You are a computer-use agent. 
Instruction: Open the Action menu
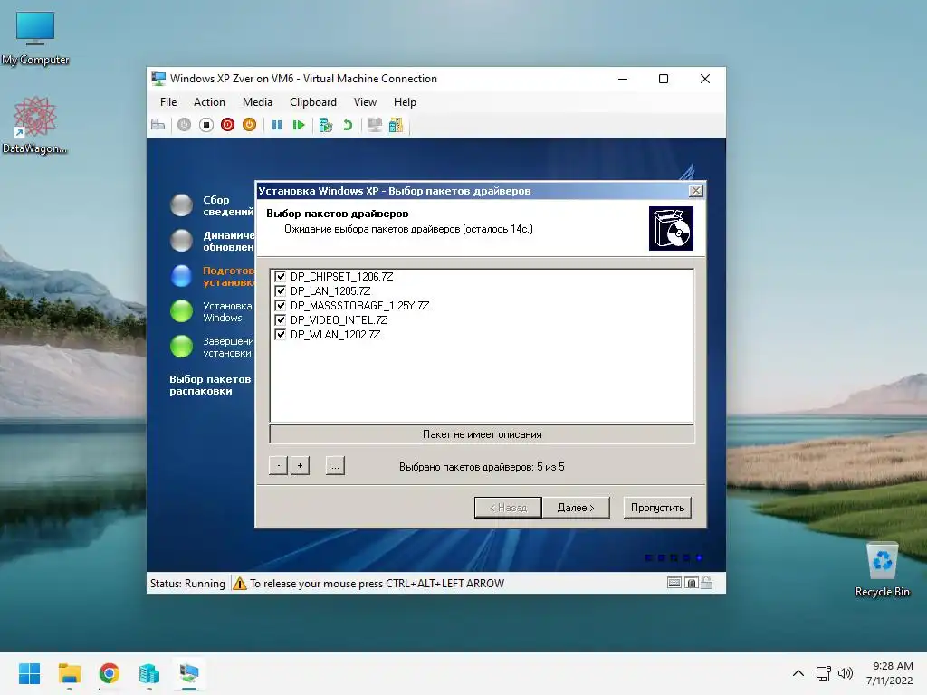tap(209, 102)
